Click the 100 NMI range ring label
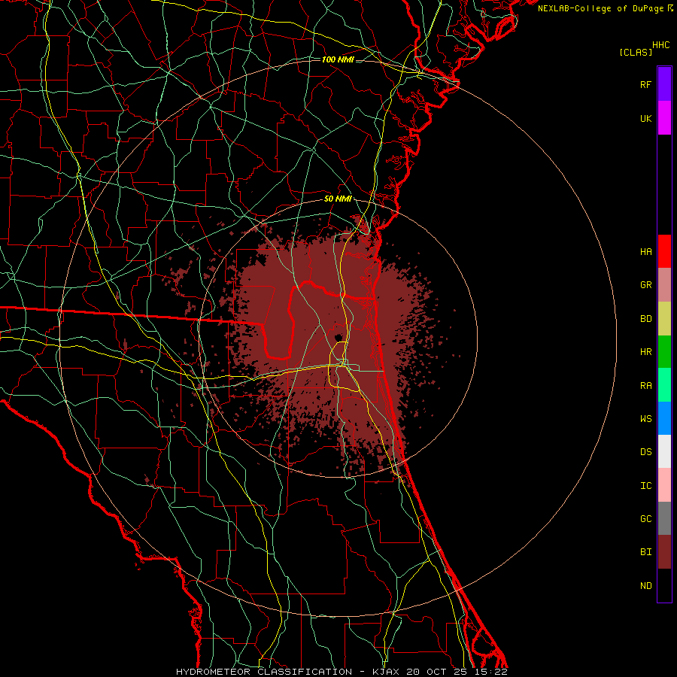Viewport: 677px width, 677px height. (338, 59)
